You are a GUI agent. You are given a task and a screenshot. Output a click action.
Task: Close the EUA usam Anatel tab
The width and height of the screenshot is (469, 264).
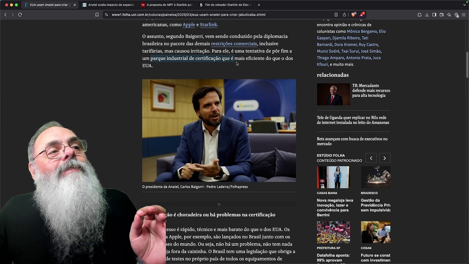point(75,5)
